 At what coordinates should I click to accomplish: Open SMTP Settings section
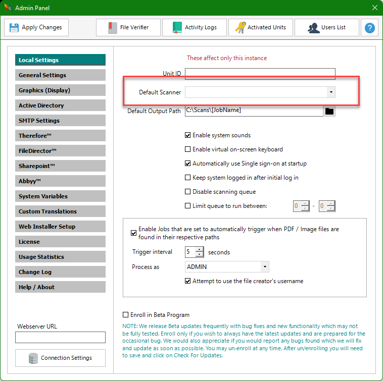(60, 121)
